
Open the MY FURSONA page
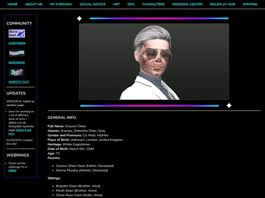61,4
